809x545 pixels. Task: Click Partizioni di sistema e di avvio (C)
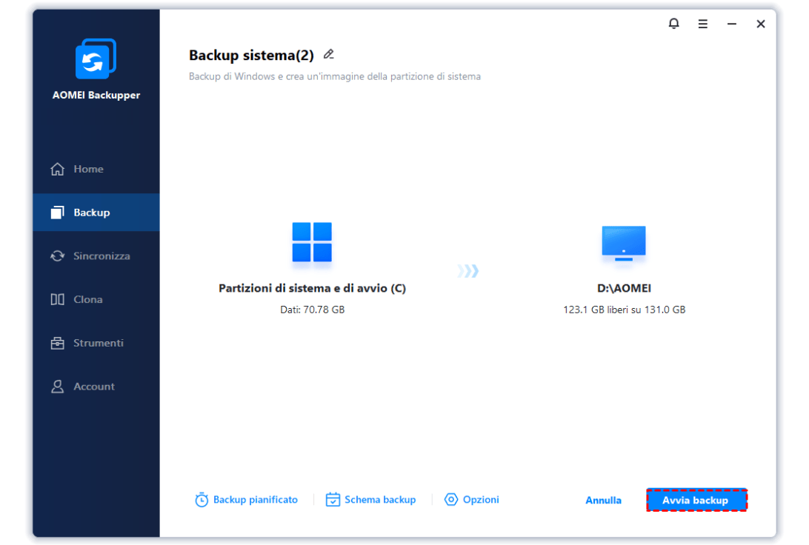coord(312,288)
